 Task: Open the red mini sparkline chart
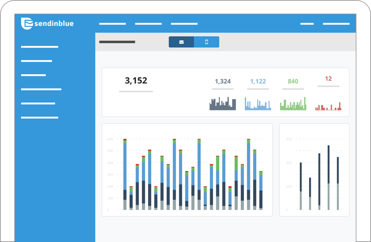click(x=328, y=106)
